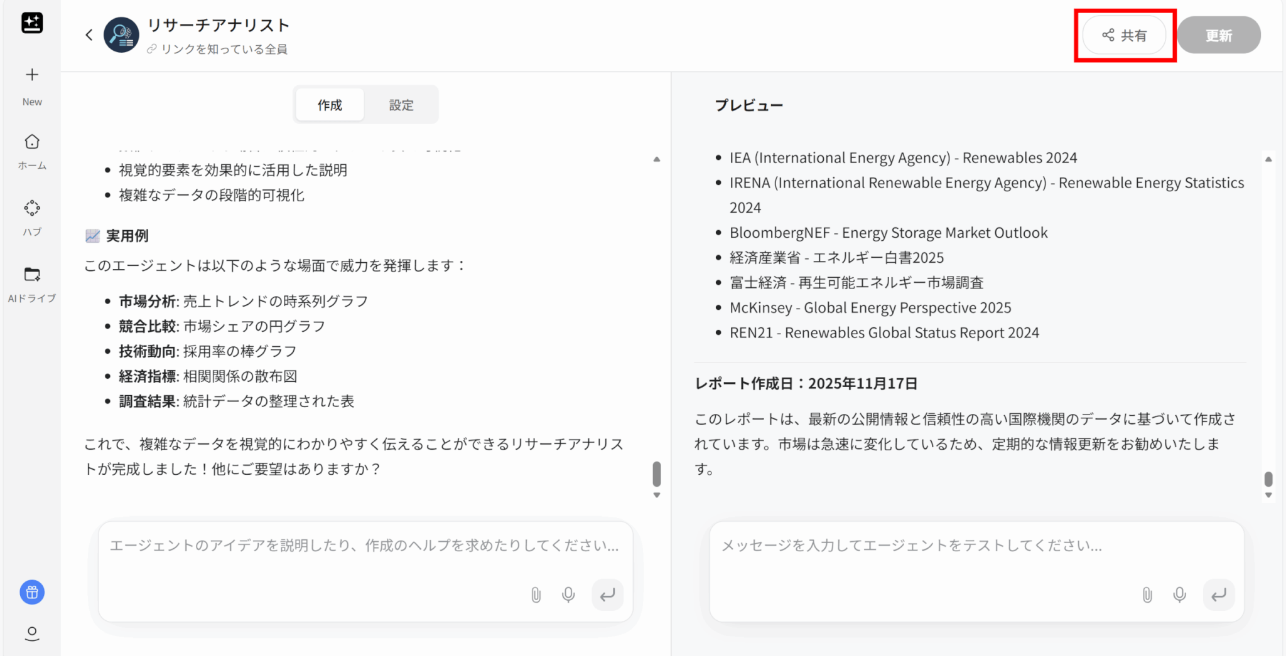1286x656 pixels.
Task: Click the back arrow beside agent avatar
Action: point(89,35)
